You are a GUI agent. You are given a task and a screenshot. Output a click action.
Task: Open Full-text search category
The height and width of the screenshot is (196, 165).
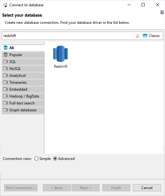click(x=23, y=103)
